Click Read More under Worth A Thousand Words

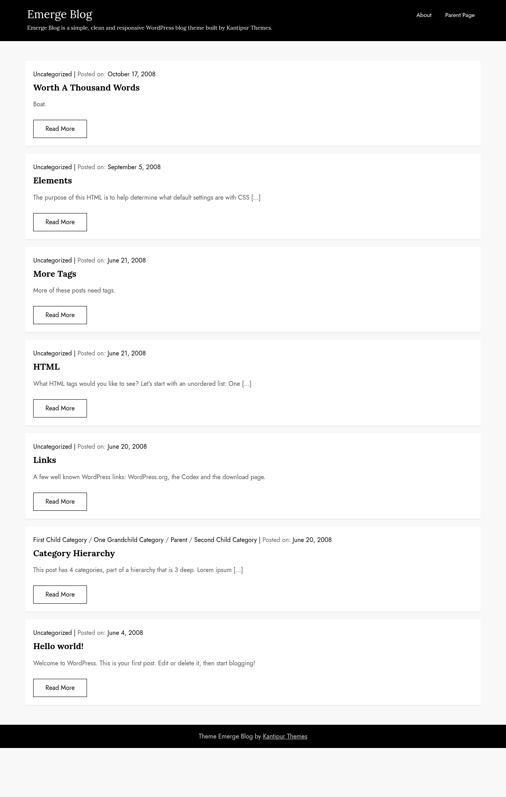pos(60,129)
